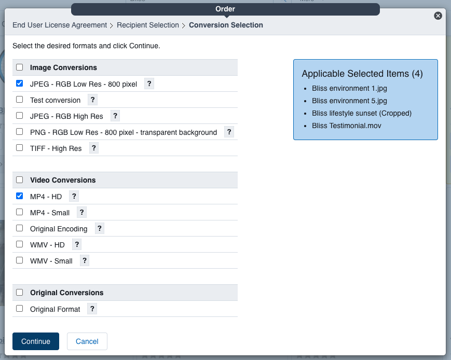This screenshot has width=451, height=360.
Task: Show help for Original Encoding option
Action: 100,228
